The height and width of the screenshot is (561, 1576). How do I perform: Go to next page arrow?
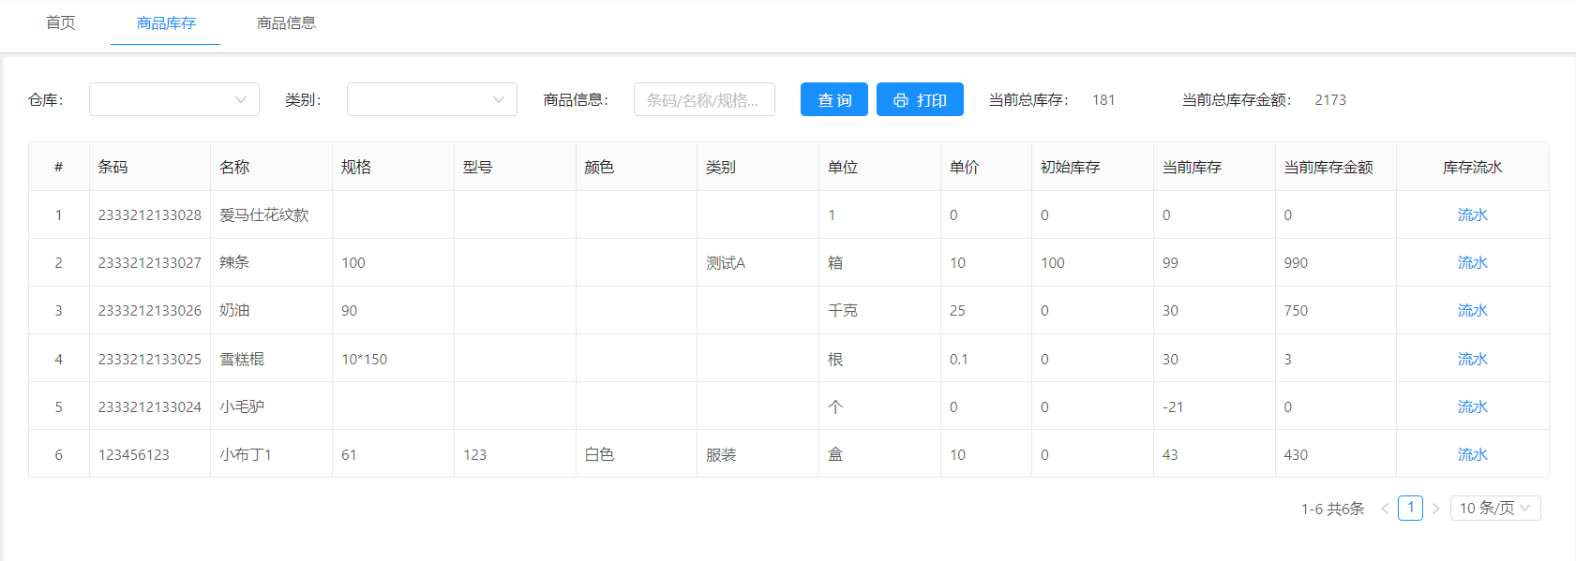[x=1435, y=509]
